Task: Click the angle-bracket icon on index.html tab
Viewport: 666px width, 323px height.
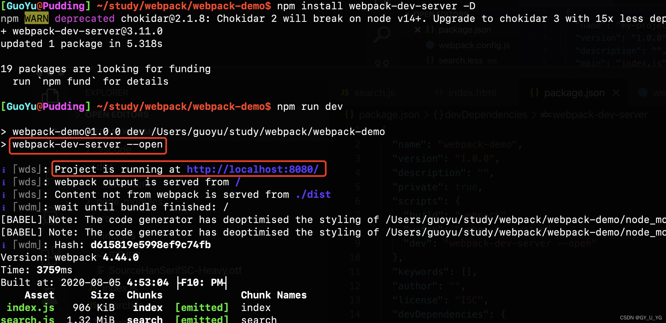Action: tap(439, 93)
